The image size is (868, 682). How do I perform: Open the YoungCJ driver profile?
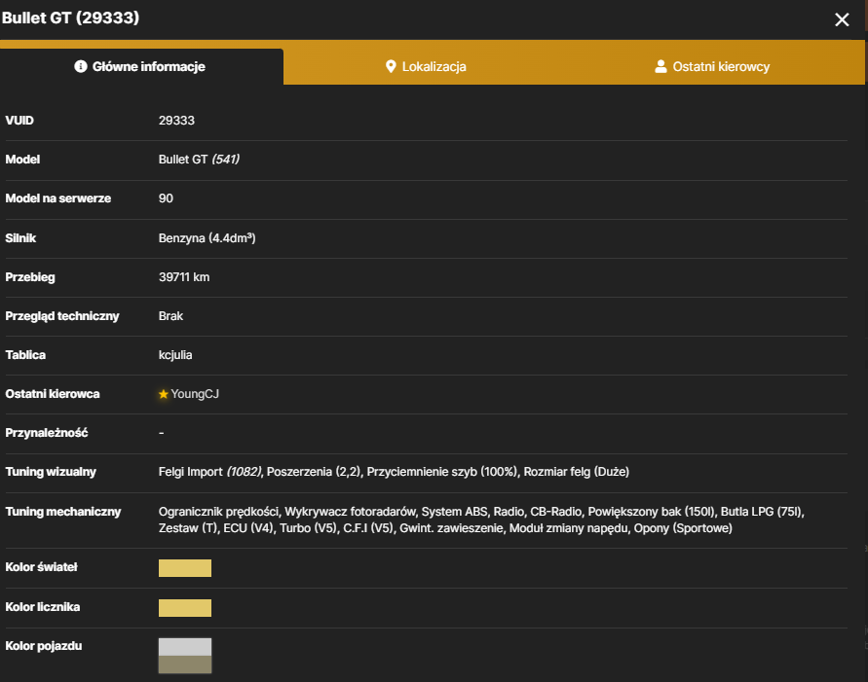coord(195,394)
